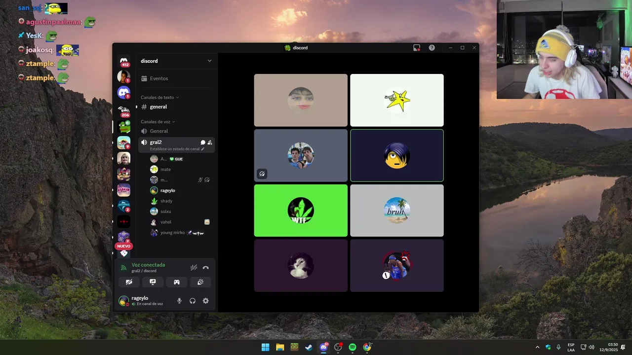
Task: Click the green connection signal icon
Action: (123, 267)
